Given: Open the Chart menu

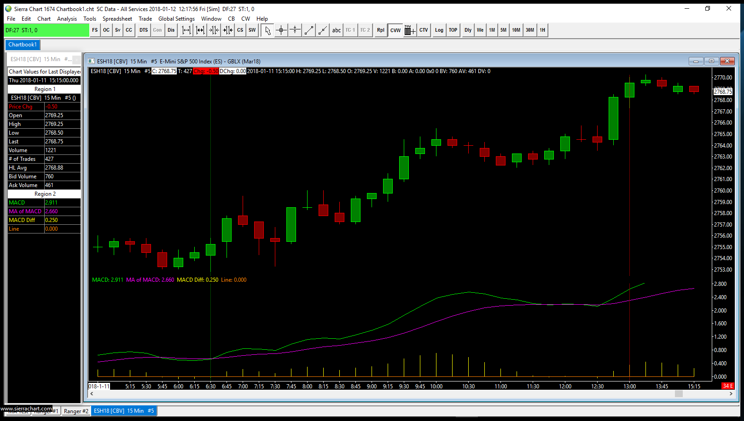Looking at the screenshot, I should (44, 19).
